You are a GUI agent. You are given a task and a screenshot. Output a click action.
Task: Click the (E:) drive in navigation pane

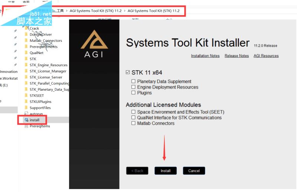4,85
